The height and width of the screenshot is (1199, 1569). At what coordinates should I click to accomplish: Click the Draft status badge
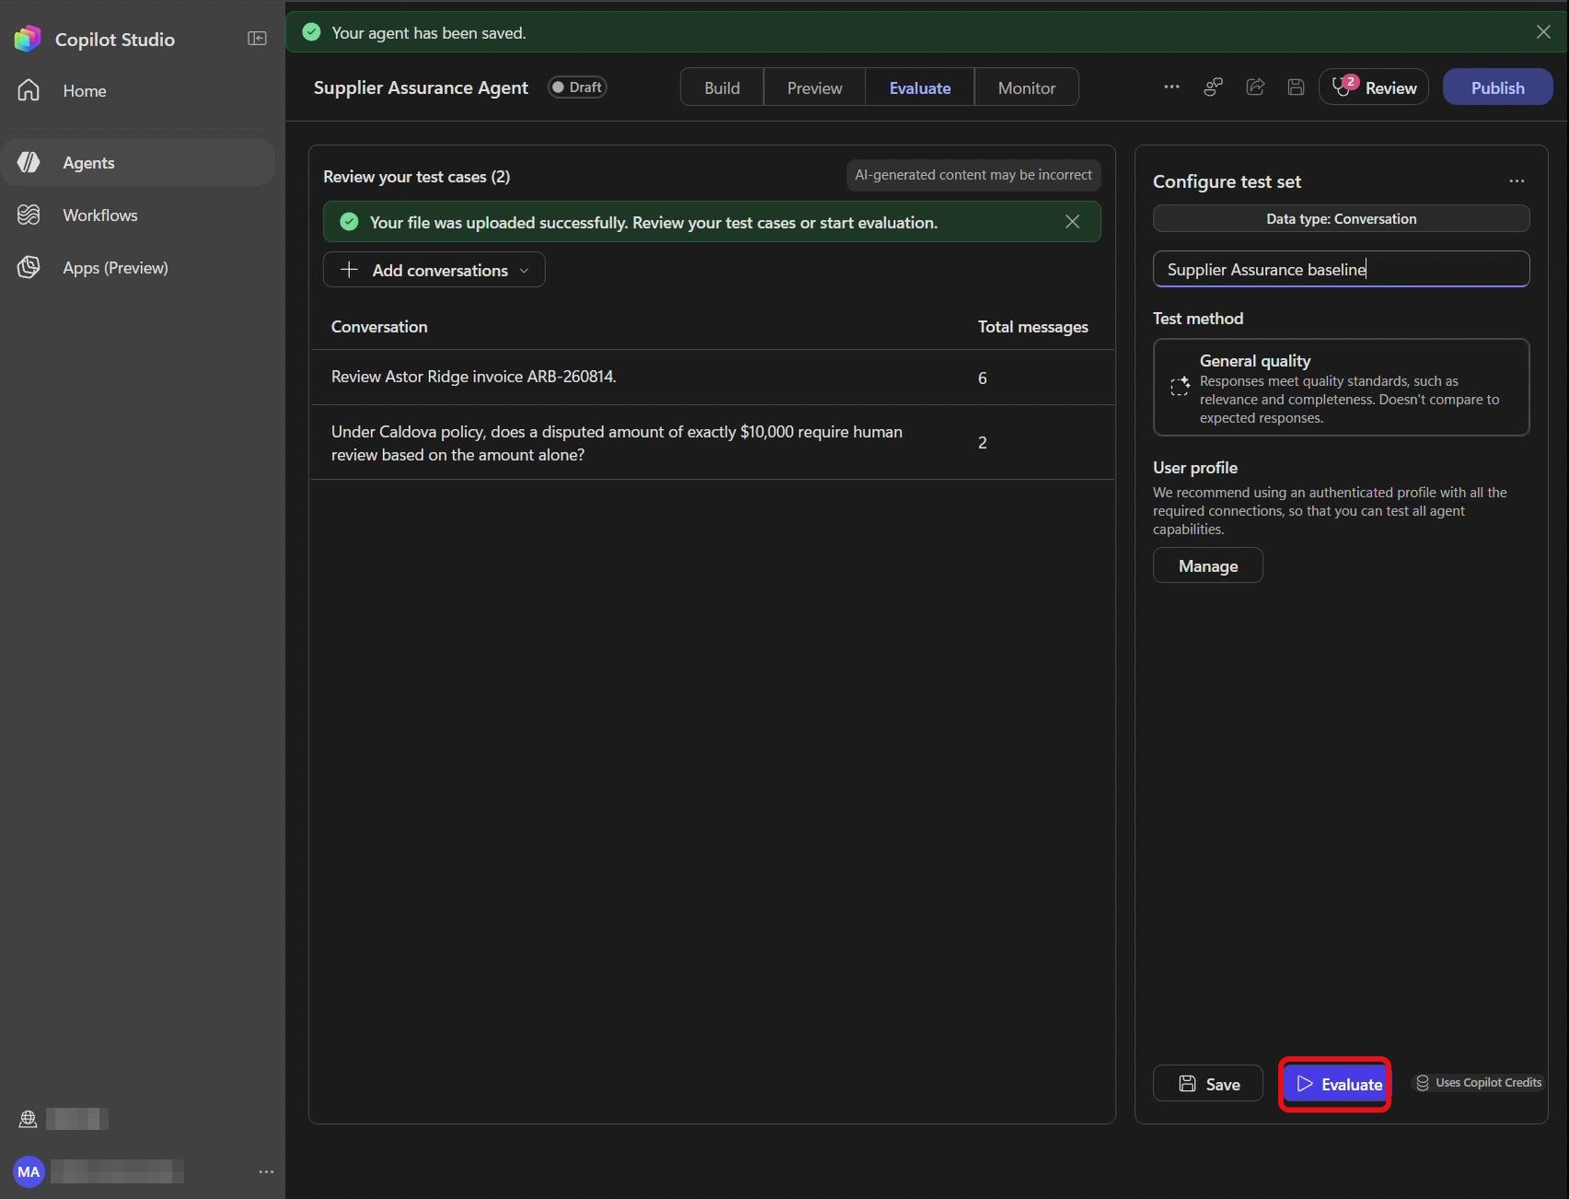[576, 87]
